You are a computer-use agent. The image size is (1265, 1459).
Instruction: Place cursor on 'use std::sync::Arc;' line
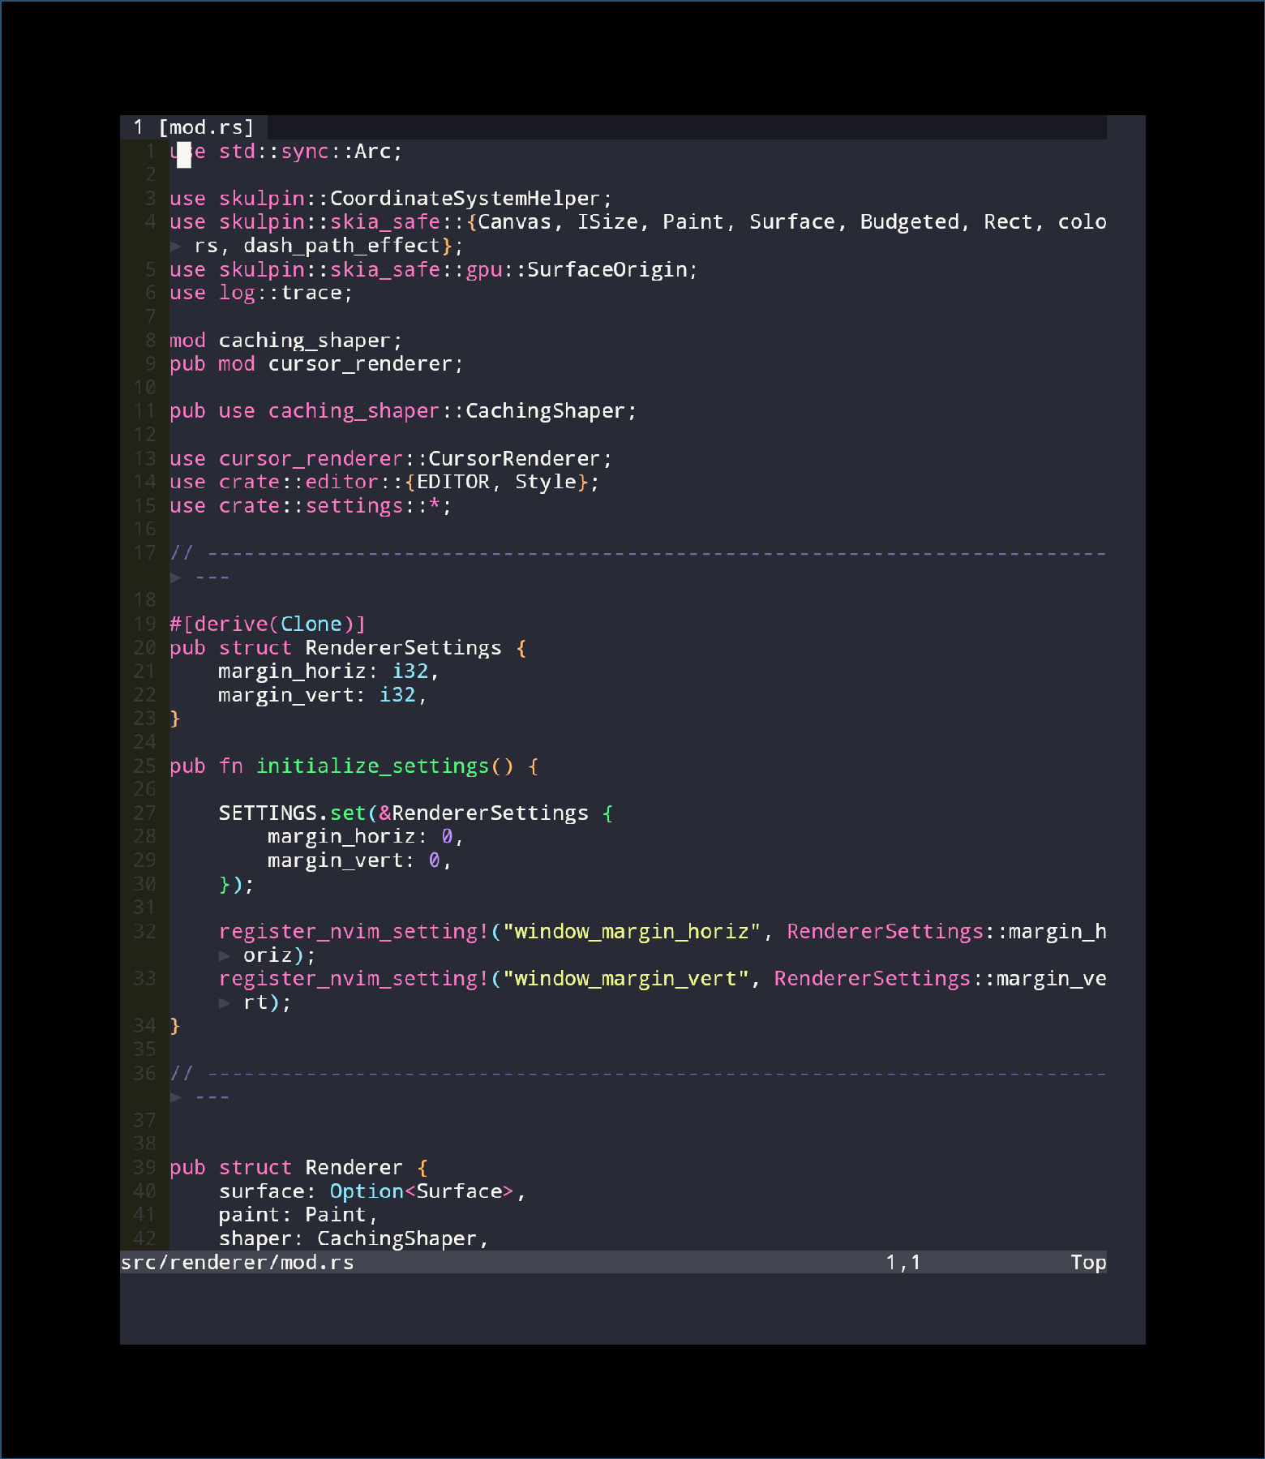(286, 152)
